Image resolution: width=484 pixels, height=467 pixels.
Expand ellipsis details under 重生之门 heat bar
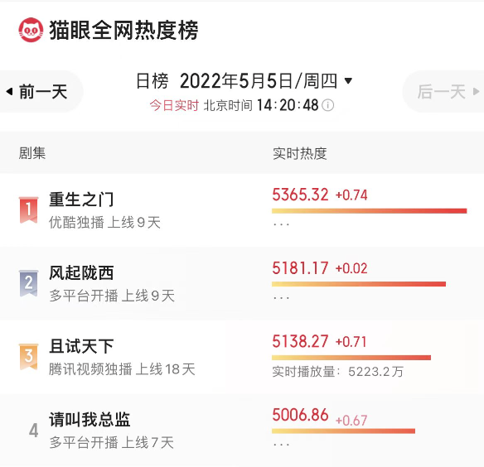[281, 224]
